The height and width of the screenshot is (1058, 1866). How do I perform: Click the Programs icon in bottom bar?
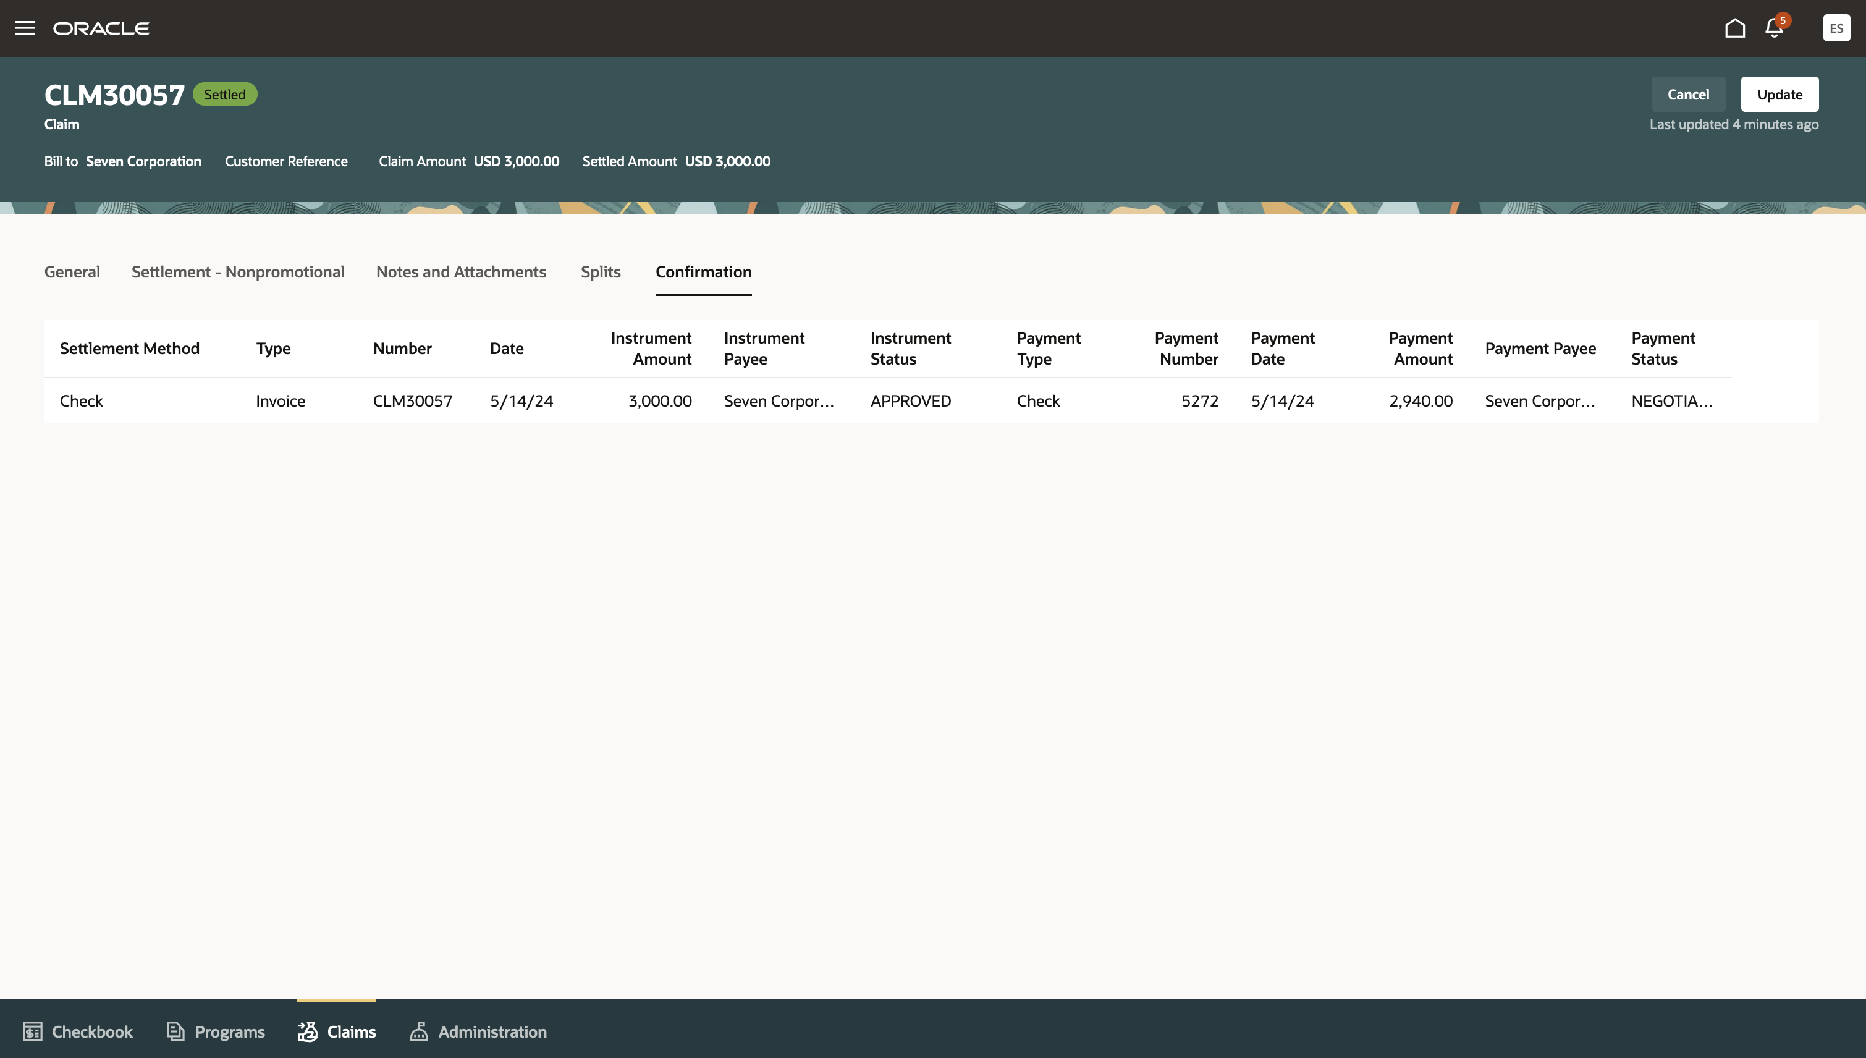coord(175,1031)
